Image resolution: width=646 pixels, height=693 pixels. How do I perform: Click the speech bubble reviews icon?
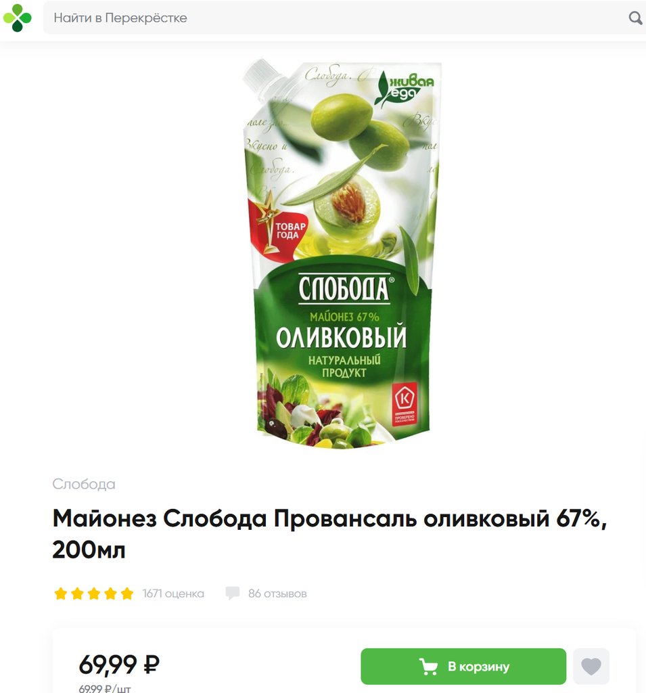click(233, 593)
